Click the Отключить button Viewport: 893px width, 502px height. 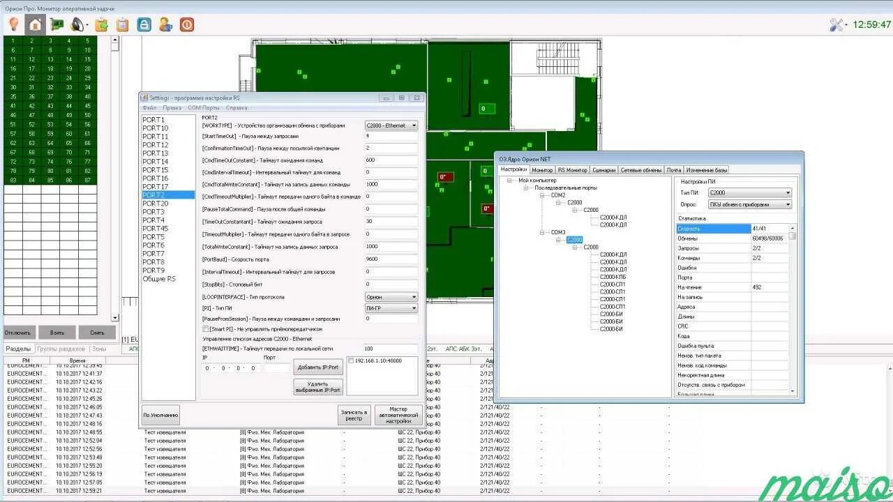point(20,333)
